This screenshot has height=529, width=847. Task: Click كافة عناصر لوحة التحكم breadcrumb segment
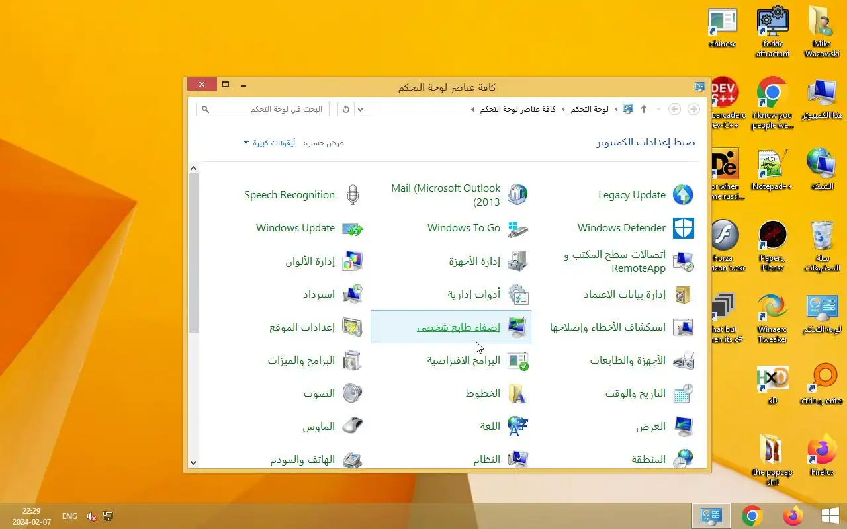518,109
